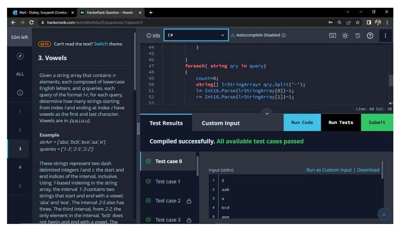Image resolution: width=400 pixels, height=229 pixels.
Task: Reload the HackerRank page
Action: point(31,23)
